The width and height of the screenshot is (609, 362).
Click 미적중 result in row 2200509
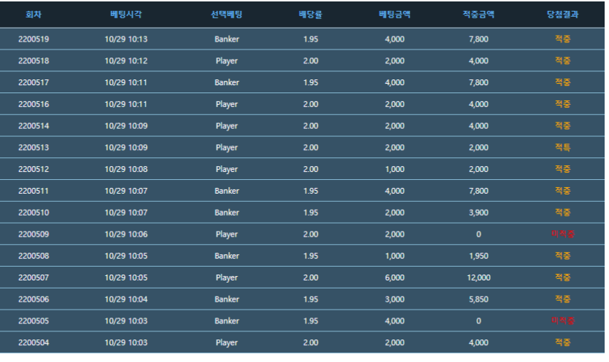[x=563, y=235]
